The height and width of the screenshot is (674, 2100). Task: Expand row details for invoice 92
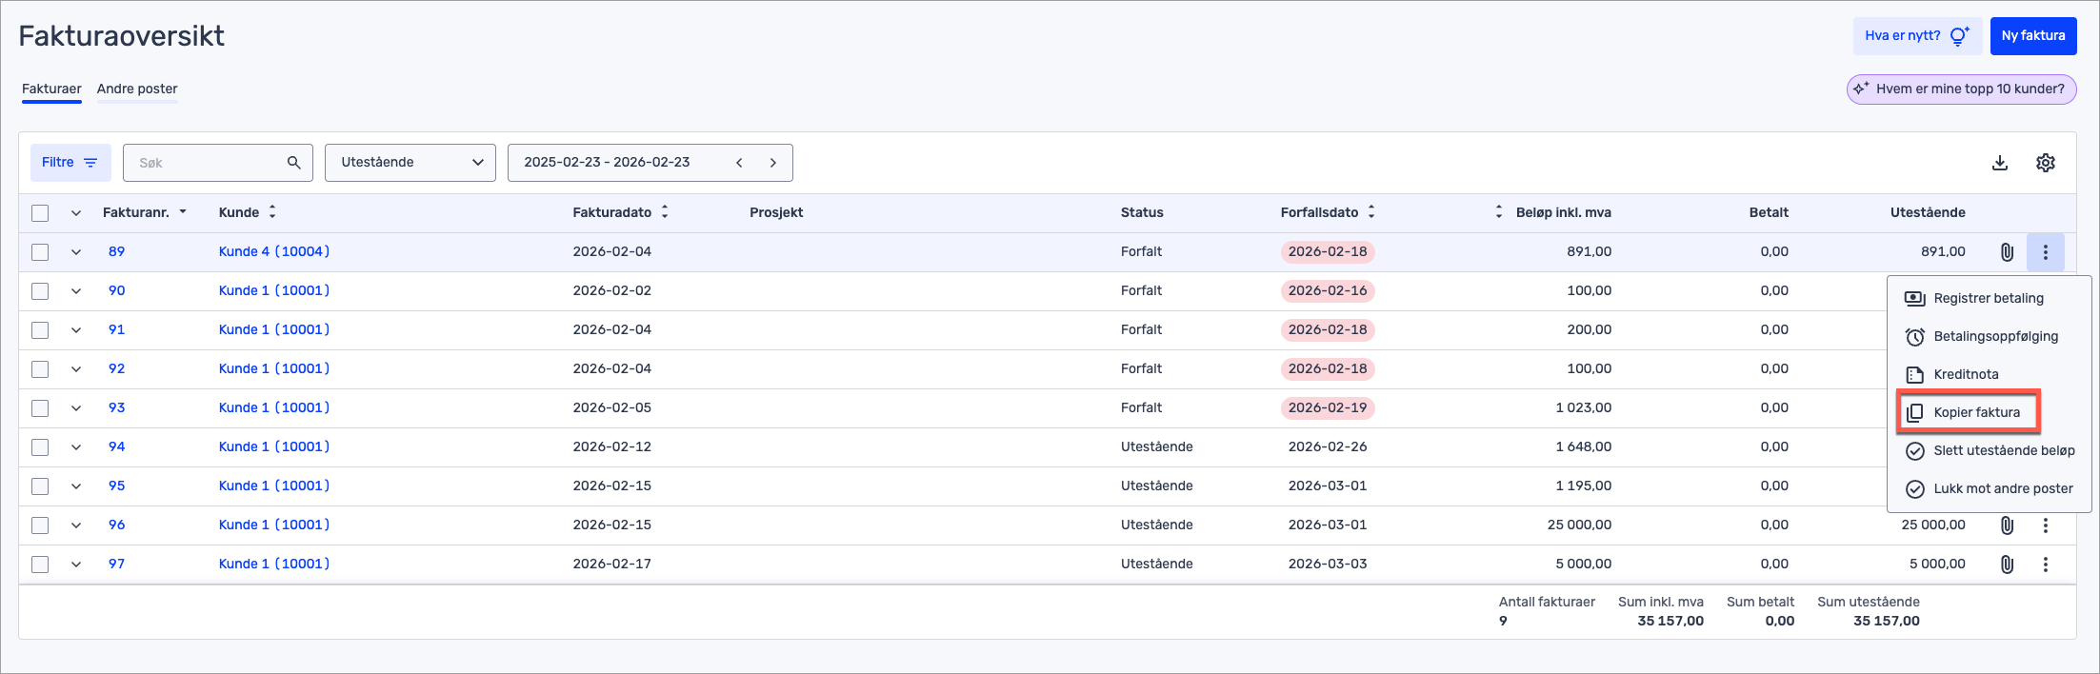(76, 369)
